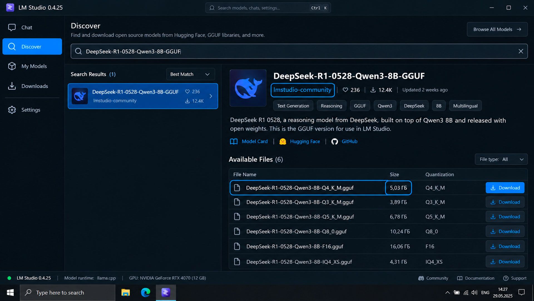
Task: Select file name DeepSeek-R1-0528-Qwen3-8B-F16.gguf
Action: (x=295, y=246)
